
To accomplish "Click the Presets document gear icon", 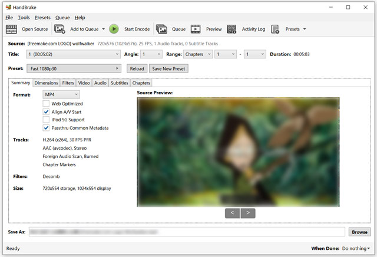I will click(275, 29).
